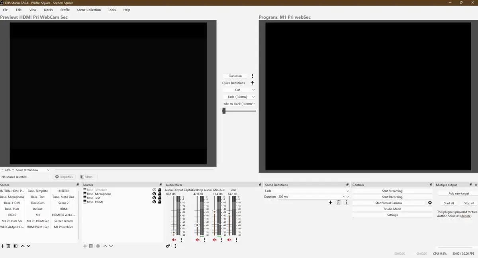Viewport: 478px width, 258px height.
Task: Expand the Fade scene transition dropdown
Action: (x=347, y=191)
